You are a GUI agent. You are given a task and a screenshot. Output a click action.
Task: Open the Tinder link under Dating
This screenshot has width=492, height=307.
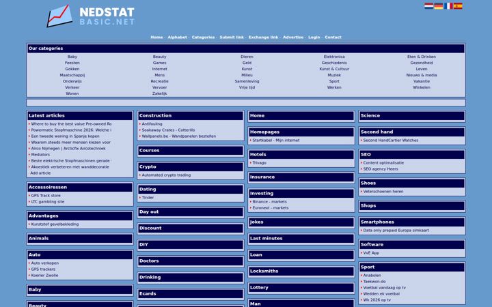[148, 198]
